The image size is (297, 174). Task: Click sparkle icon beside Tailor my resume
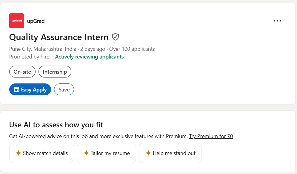86,153
